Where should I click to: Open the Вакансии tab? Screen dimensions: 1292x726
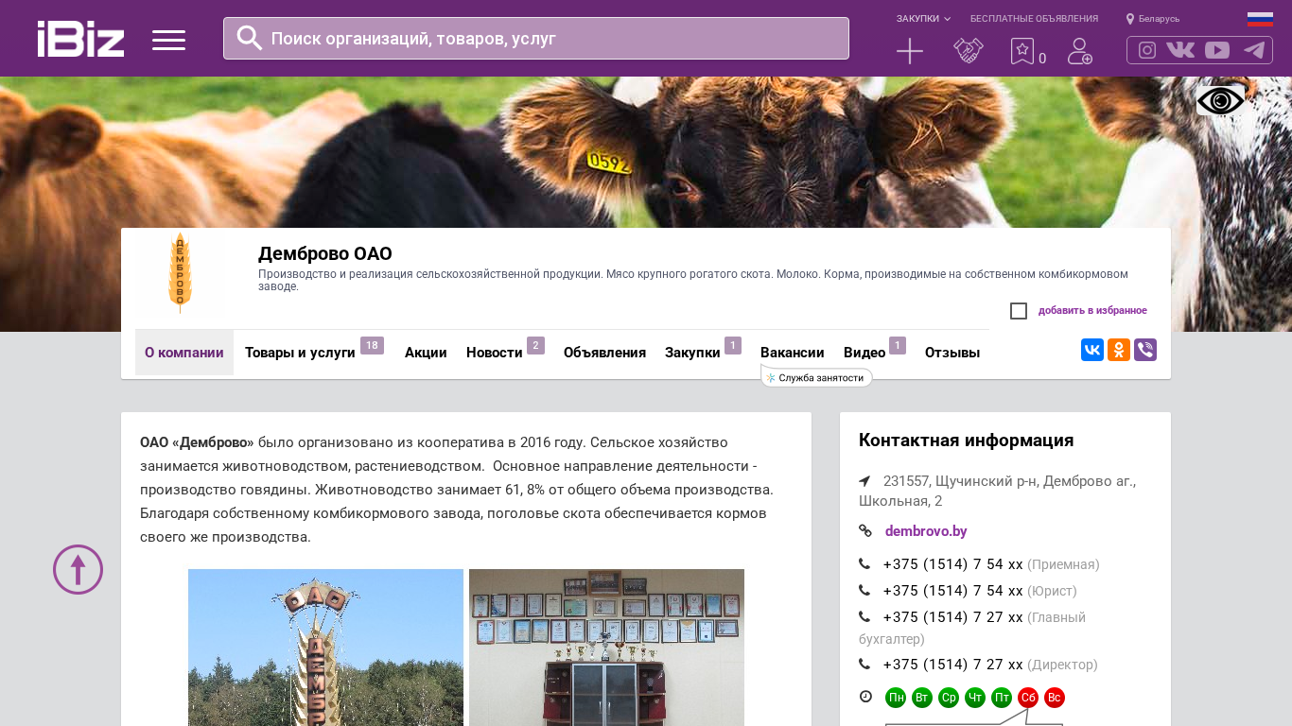coord(793,353)
